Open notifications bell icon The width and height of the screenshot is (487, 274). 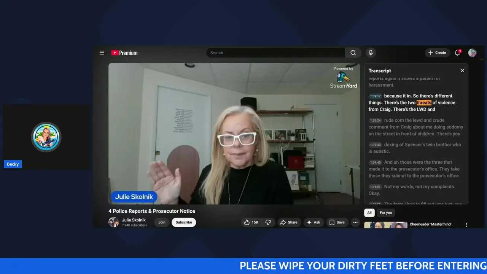(458, 53)
